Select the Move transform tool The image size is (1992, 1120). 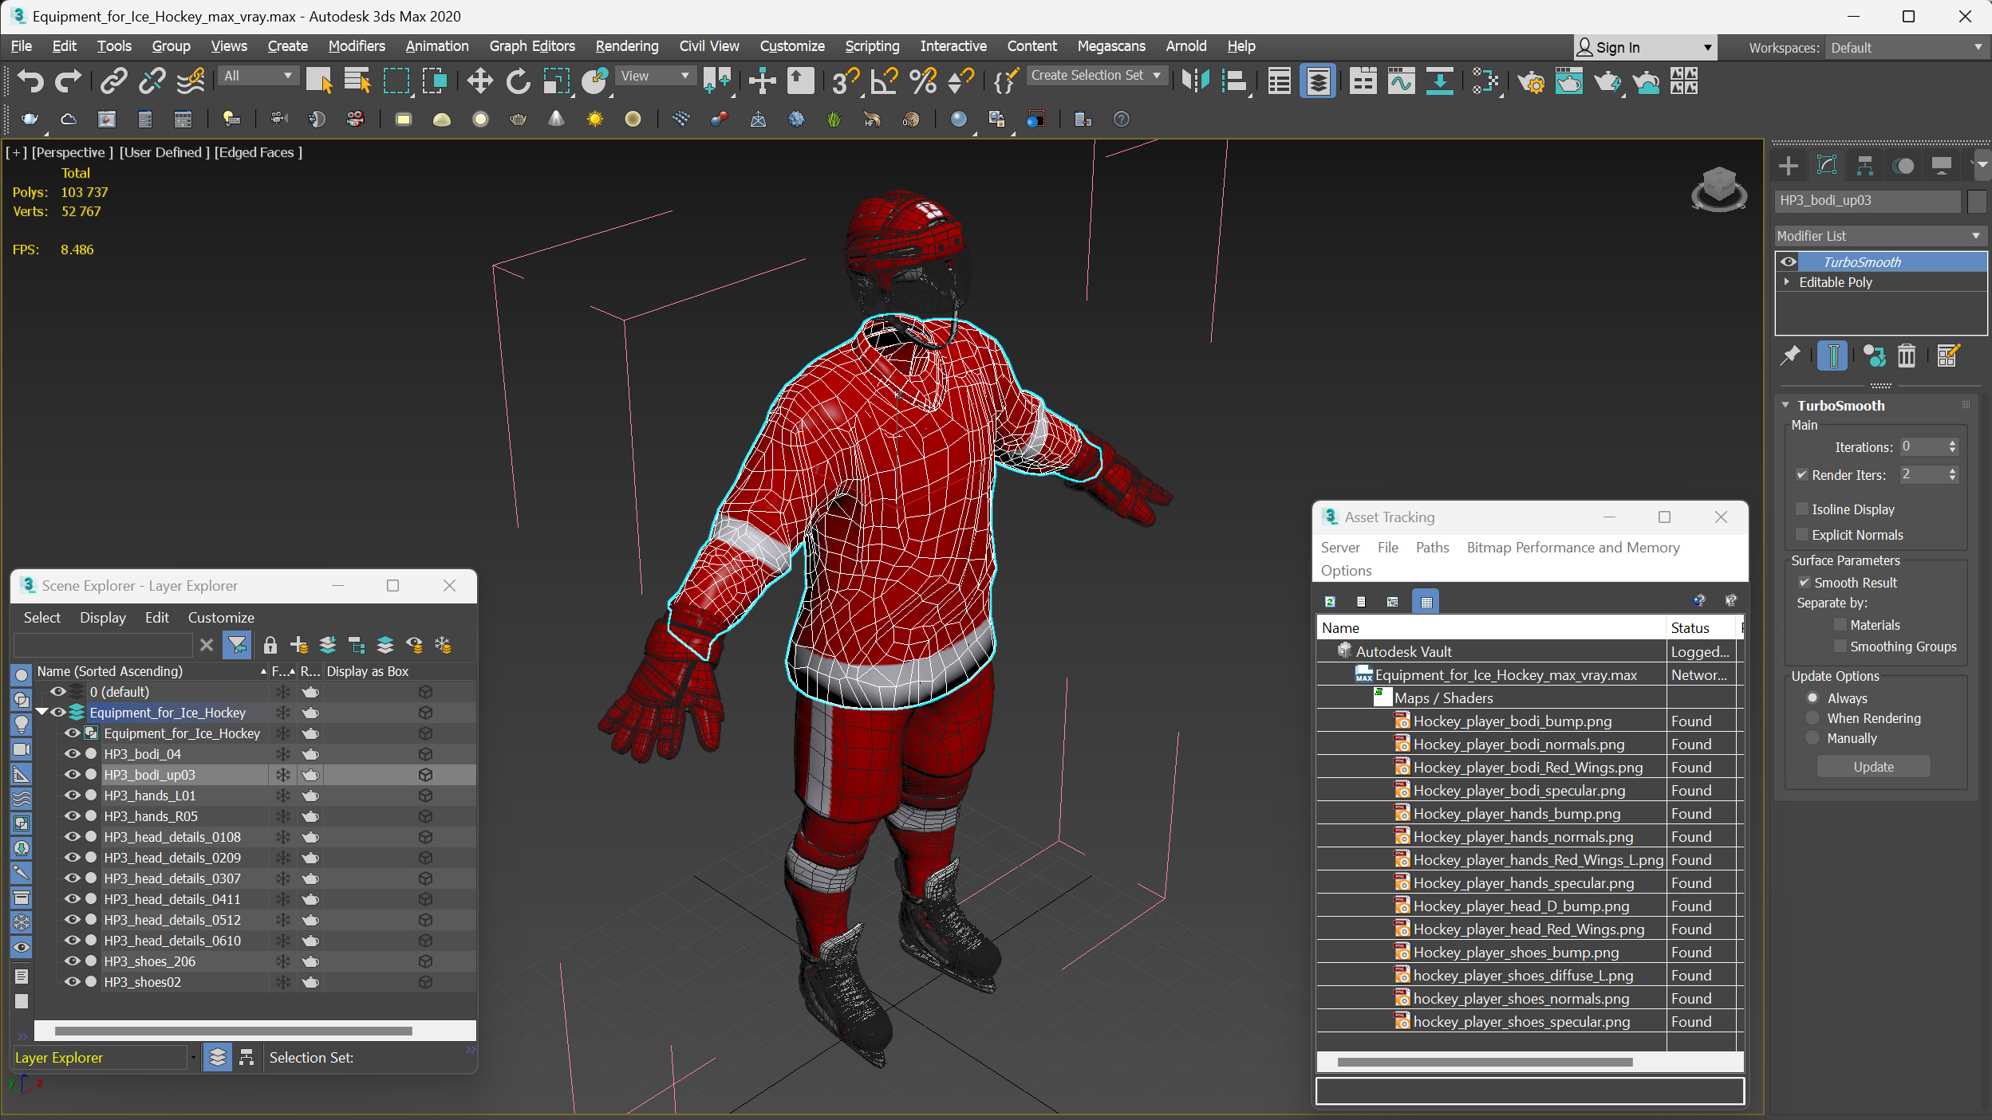click(479, 81)
